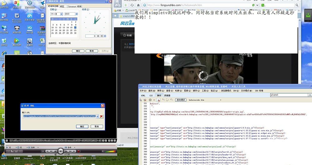312x165 pixels.
Task: Open 浏览器模式 IE8 menu
Action: pos(230,91)
